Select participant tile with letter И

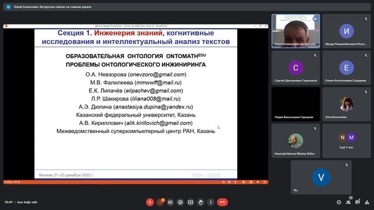click(x=347, y=31)
